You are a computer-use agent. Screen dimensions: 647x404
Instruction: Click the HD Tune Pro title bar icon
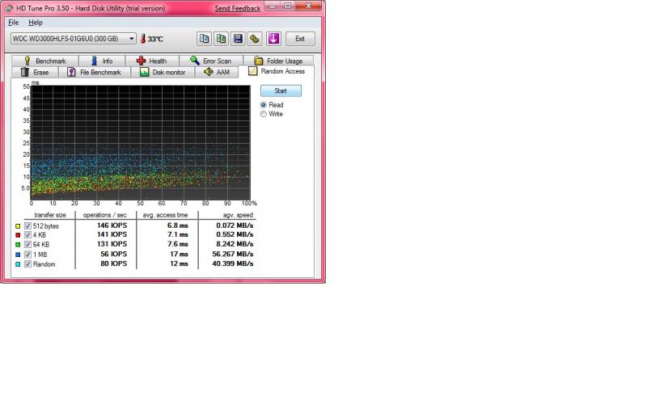(9, 8)
